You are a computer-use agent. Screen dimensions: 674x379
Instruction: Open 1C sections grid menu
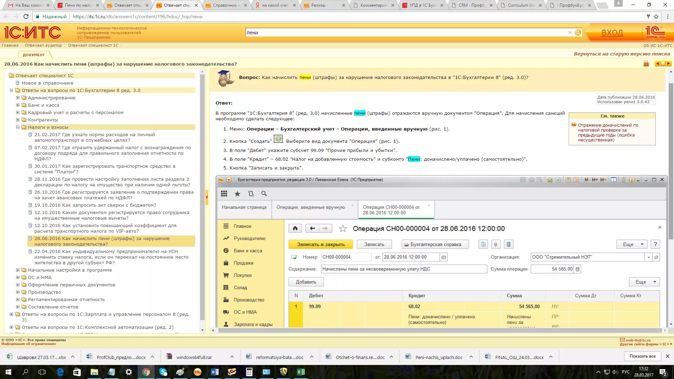[x=224, y=193]
